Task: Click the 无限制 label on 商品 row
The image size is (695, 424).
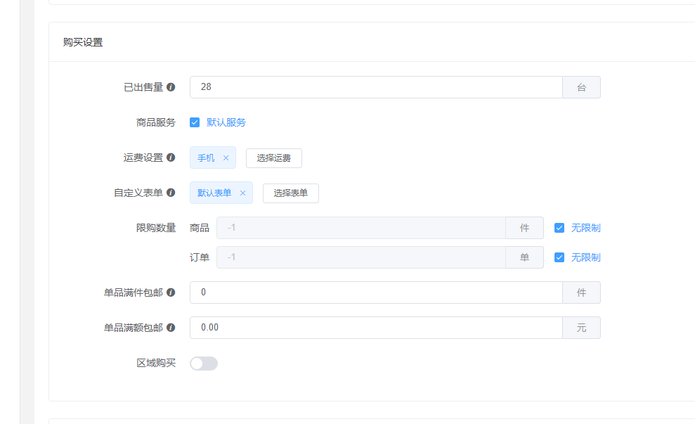Action: pos(586,228)
